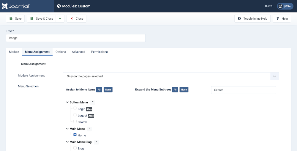Screen dimensions: 297x151
Task: Click the menu Search field
Action: click(244, 90)
